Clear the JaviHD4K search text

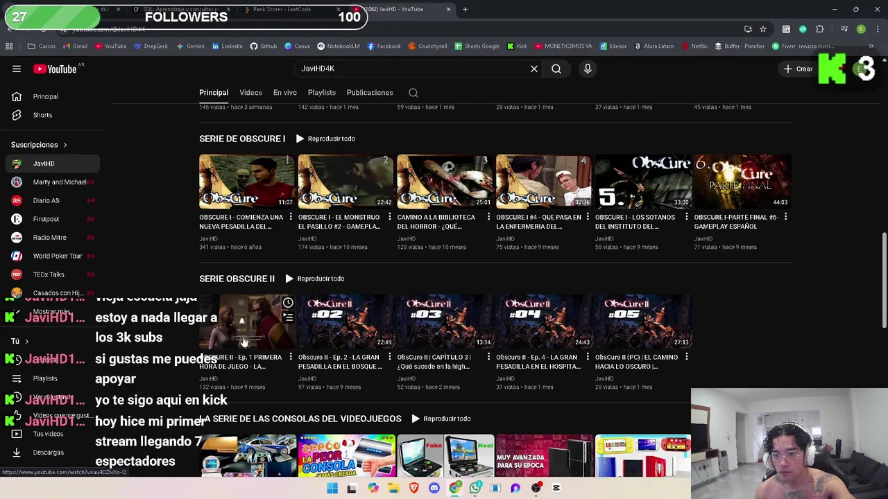coord(534,69)
